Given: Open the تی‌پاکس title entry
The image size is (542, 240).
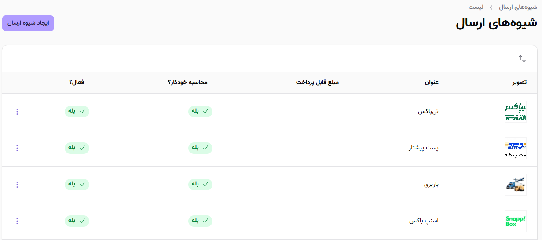Looking at the screenshot, I should (x=428, y=112).
